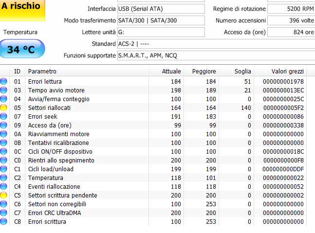Open the 'A rischio' health status button
Screen dimensions: 315x233
pos(23,9)
